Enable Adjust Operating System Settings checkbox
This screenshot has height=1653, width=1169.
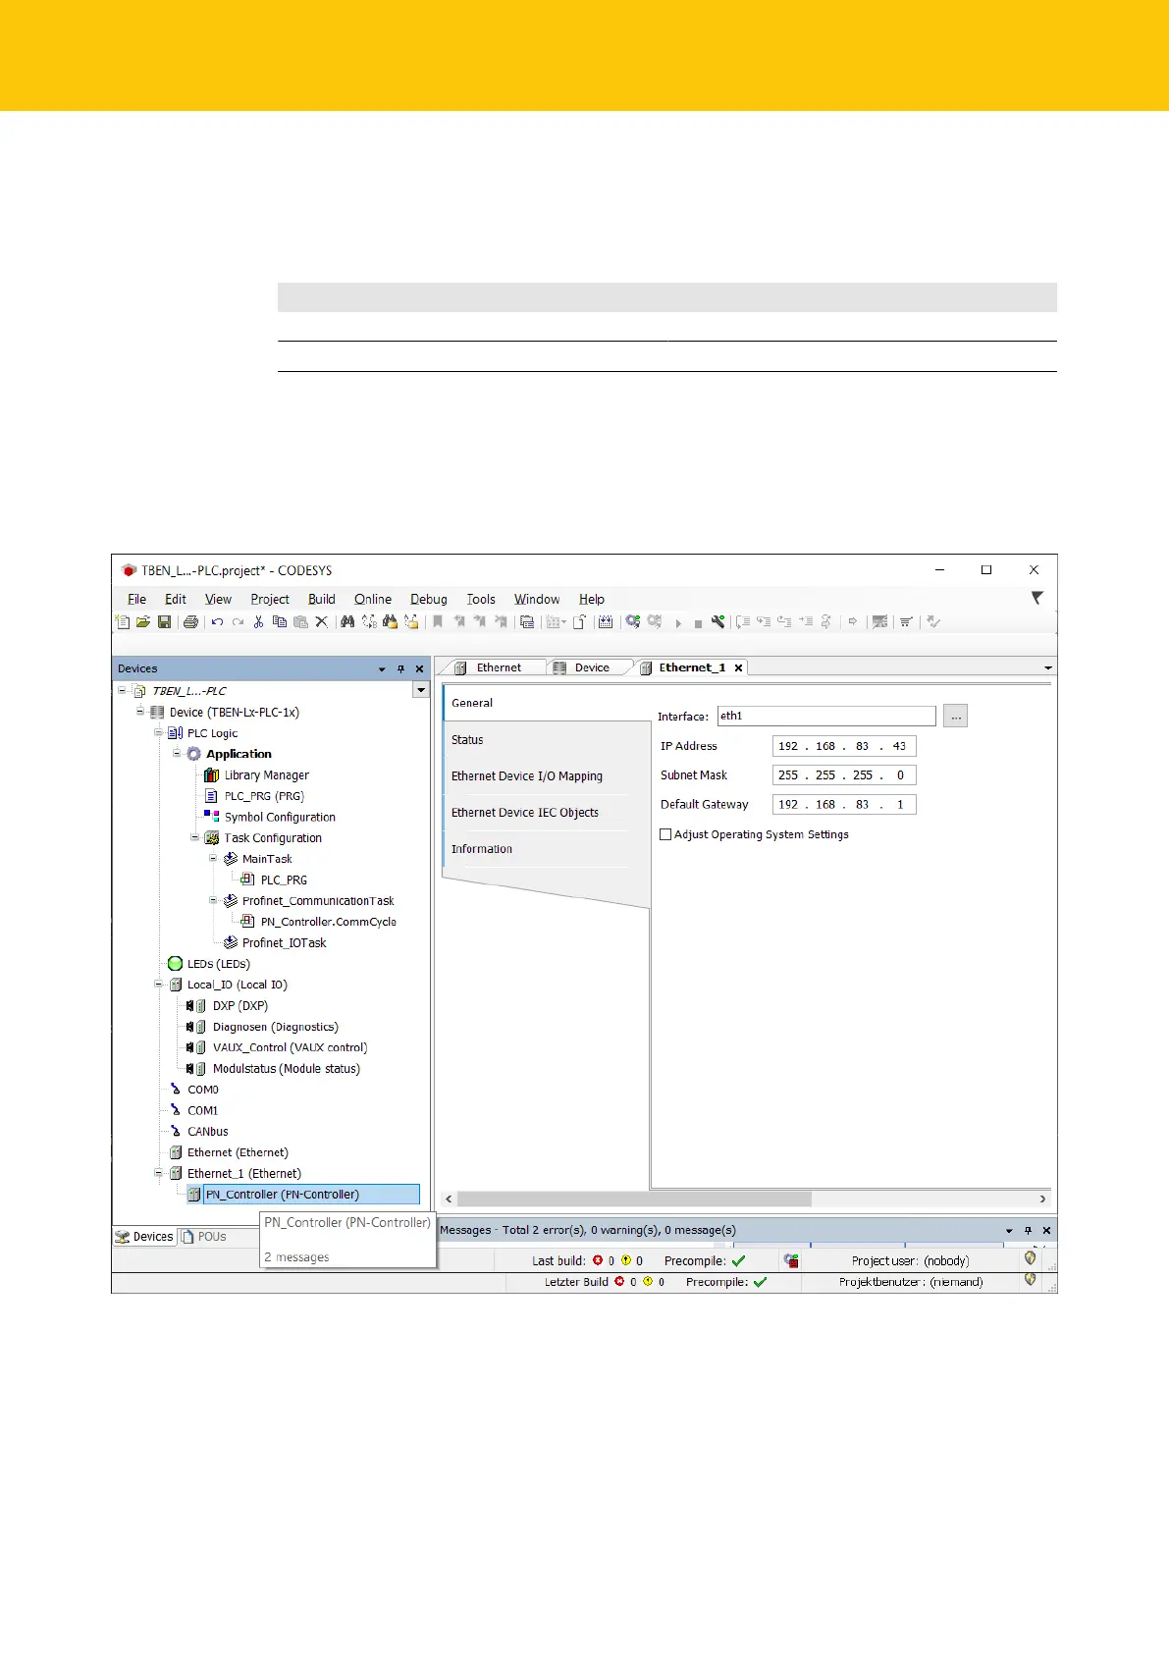[665, 834]
